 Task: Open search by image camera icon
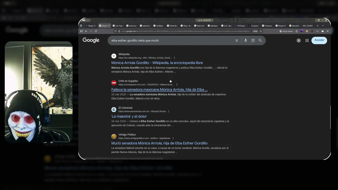pyautogui.click(x=253, y=40)
